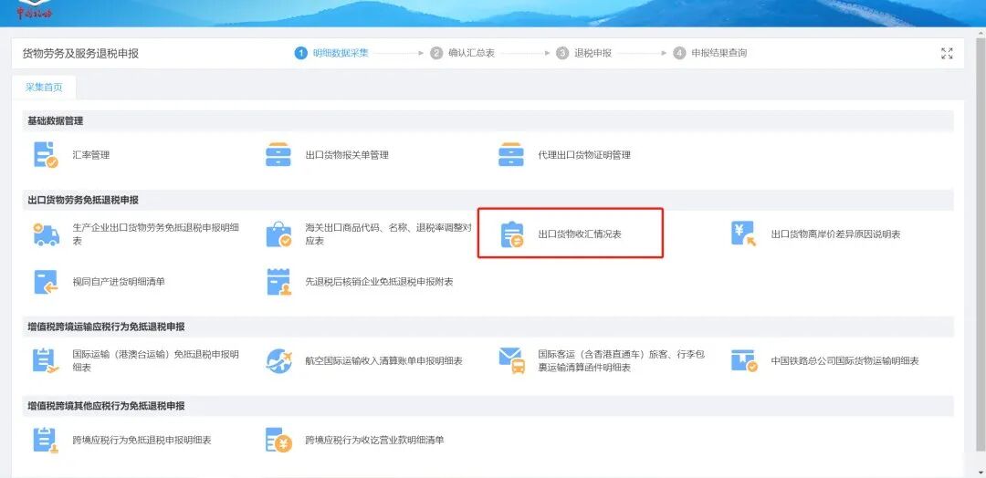
Task: Click the 海关出口商品代码 shopping bag icon
Action: coord(278,234)
